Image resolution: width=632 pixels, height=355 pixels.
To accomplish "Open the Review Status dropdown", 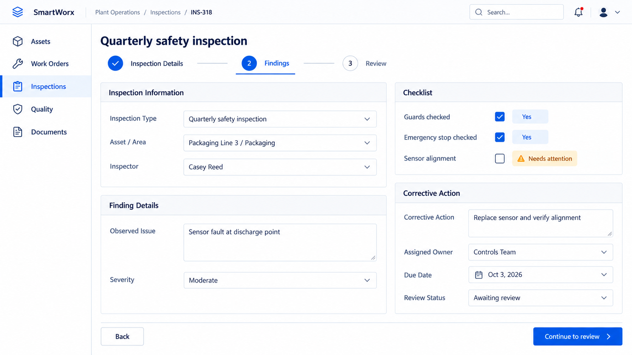I will coord(541,298).
